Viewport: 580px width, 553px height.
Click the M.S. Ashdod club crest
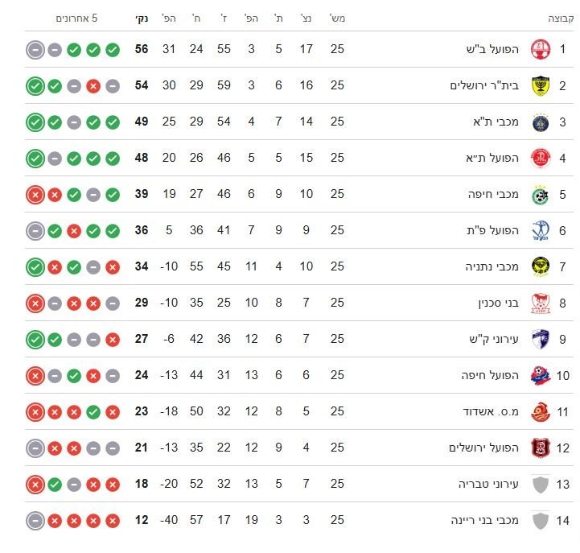[x=540, y=411]
